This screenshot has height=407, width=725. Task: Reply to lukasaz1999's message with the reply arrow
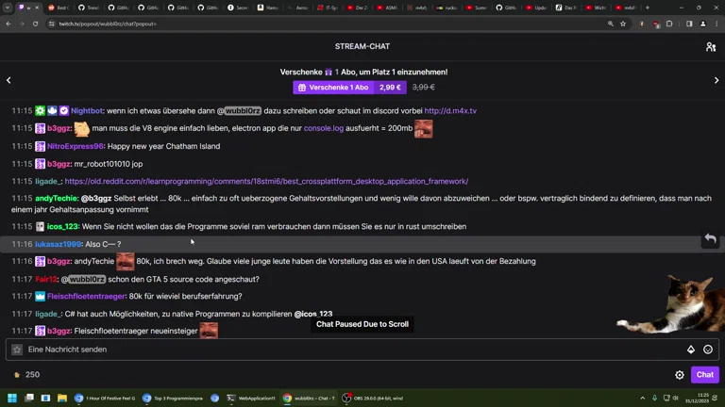(x=710, y=239)
